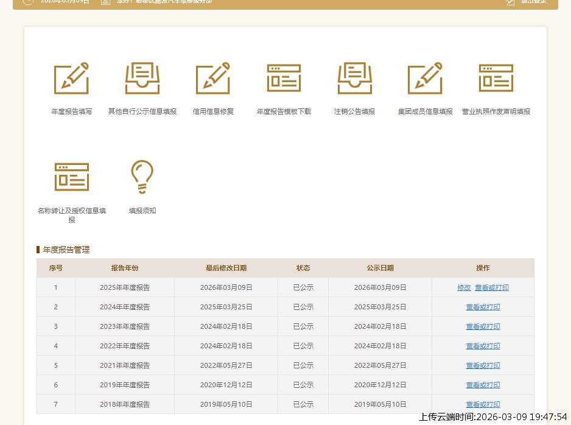Open 查看或打印 for the 2025 annual report
This screenshot has width=571, height=425.
(492, 288)
